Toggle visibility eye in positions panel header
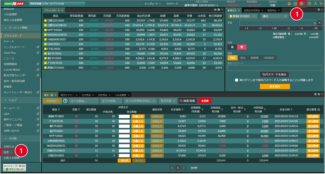Image resolution: width=325 pixels, height=174 pixels. point(318,94)
